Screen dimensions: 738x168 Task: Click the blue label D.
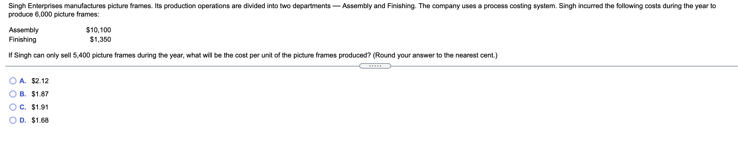coord(23,120)
